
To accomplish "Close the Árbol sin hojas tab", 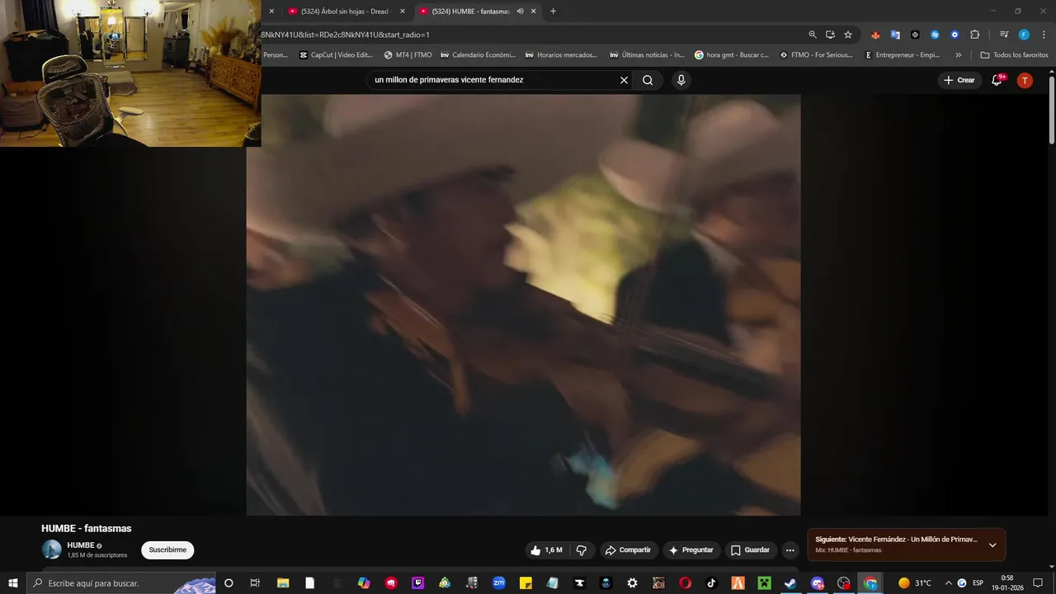I will coord(403,12).
